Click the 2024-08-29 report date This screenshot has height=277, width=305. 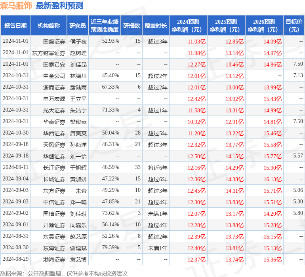pyautogui.click(x=15, y=259)
